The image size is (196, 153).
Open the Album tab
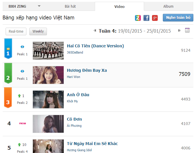168,6
